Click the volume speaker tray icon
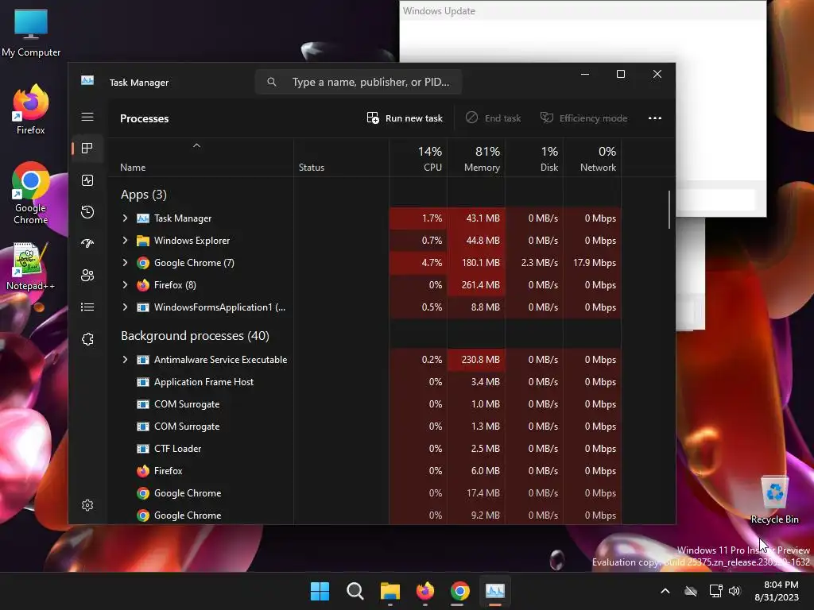The height and width of the screenshot is (610, 814). click(x=735, y=591)
